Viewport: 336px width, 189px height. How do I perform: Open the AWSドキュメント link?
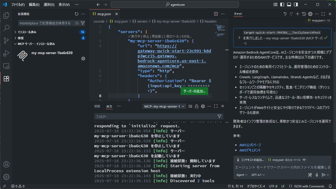pyautogui.click(x=250, y=150)
